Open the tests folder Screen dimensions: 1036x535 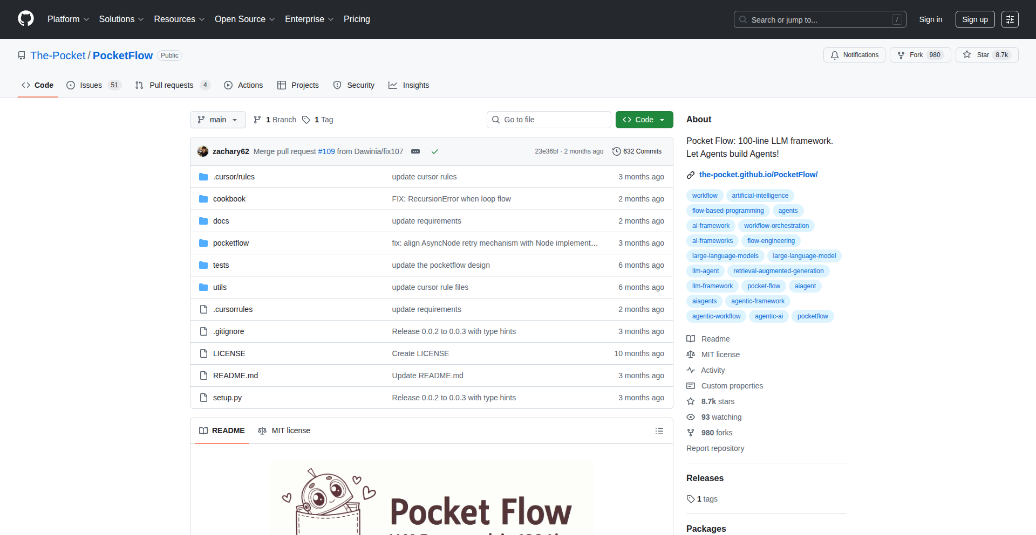(x=221, y=265)
